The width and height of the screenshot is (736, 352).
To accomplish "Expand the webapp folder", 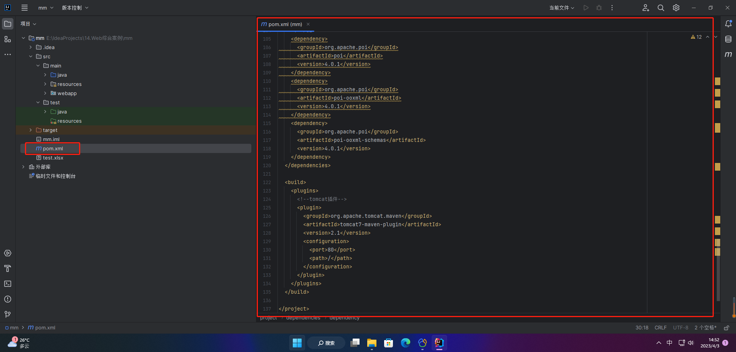I will tap(45, 93).
